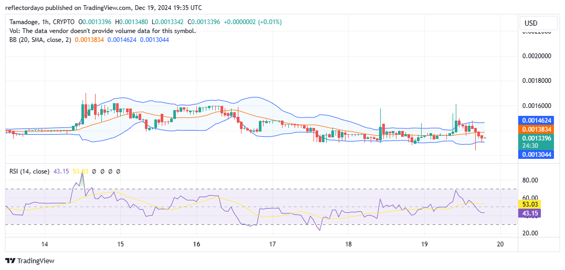
Task: Click the +0.0000002 (+0.01%) change value
Action: click(x=253, y=23)
